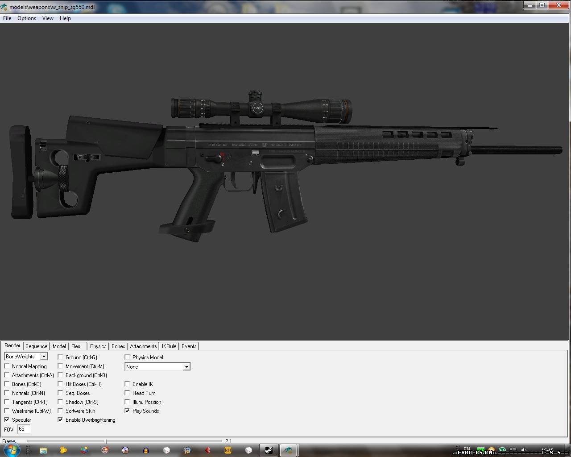Click the Frame slider handle
Viewport: 571px width, 457px height.
[106, 441]
